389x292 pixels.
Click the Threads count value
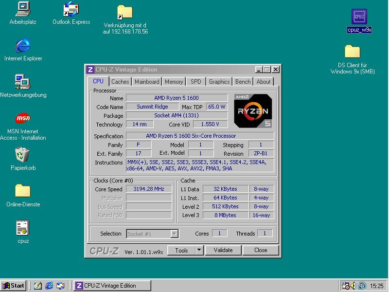tap(265, 234)
